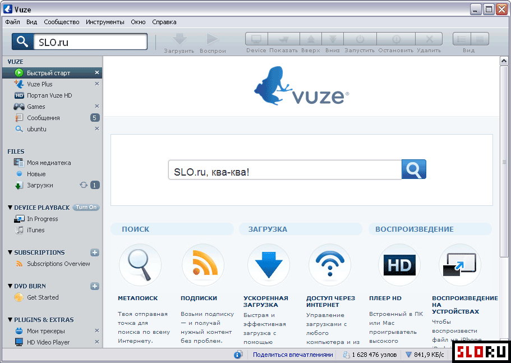Select Быстрый старт in the sidebar
The image size is (511, 363).
(52, 73)
